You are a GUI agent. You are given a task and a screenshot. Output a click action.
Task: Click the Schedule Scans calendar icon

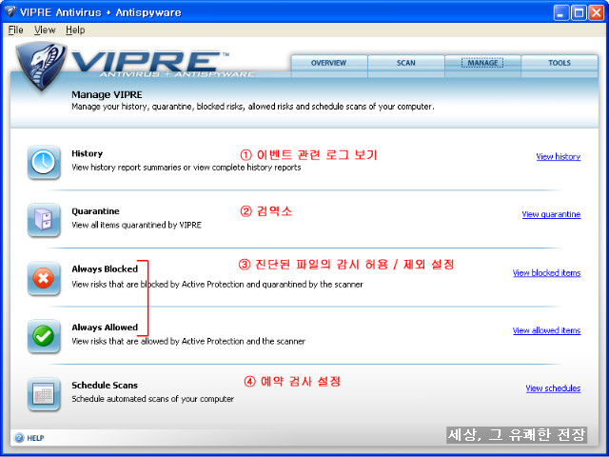44,394
